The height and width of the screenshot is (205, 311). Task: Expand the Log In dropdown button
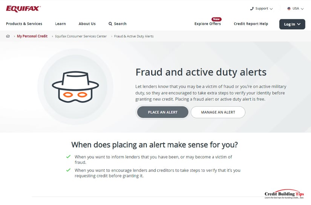coord(292,24)
